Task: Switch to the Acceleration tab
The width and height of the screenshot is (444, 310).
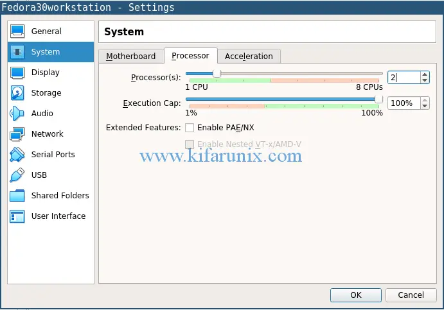Action: (249, 56)
